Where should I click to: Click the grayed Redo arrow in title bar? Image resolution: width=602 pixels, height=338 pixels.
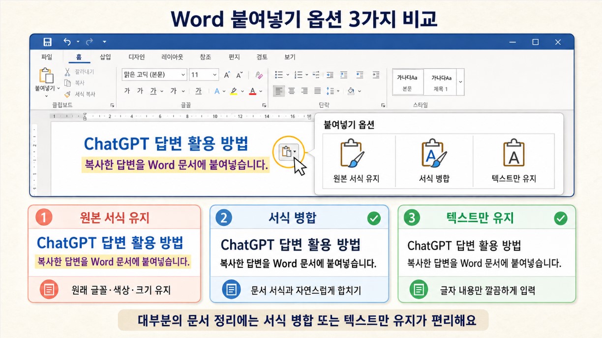(x=90, y=42)
